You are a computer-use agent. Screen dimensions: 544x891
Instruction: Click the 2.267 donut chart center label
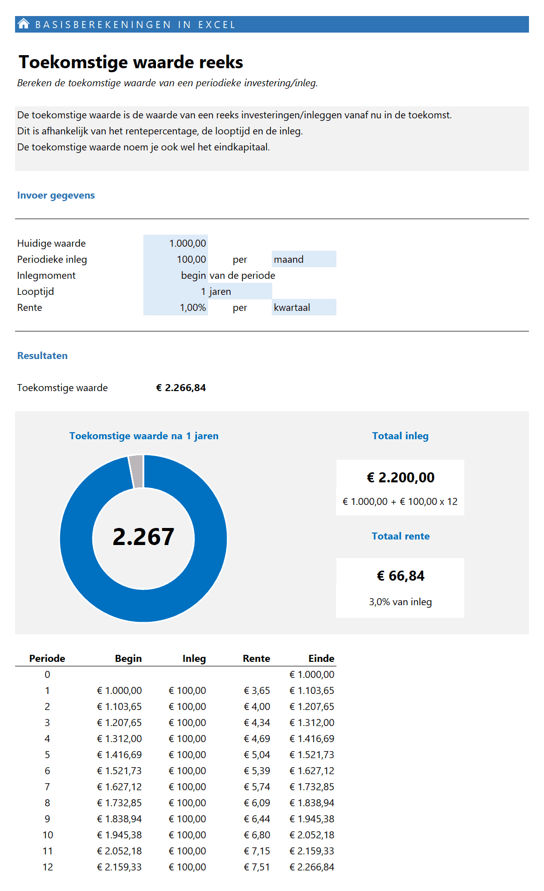(143, 537)
